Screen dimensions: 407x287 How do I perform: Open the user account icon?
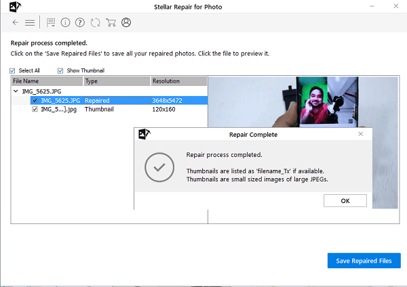pyautogui.click(x=126, y=22)
